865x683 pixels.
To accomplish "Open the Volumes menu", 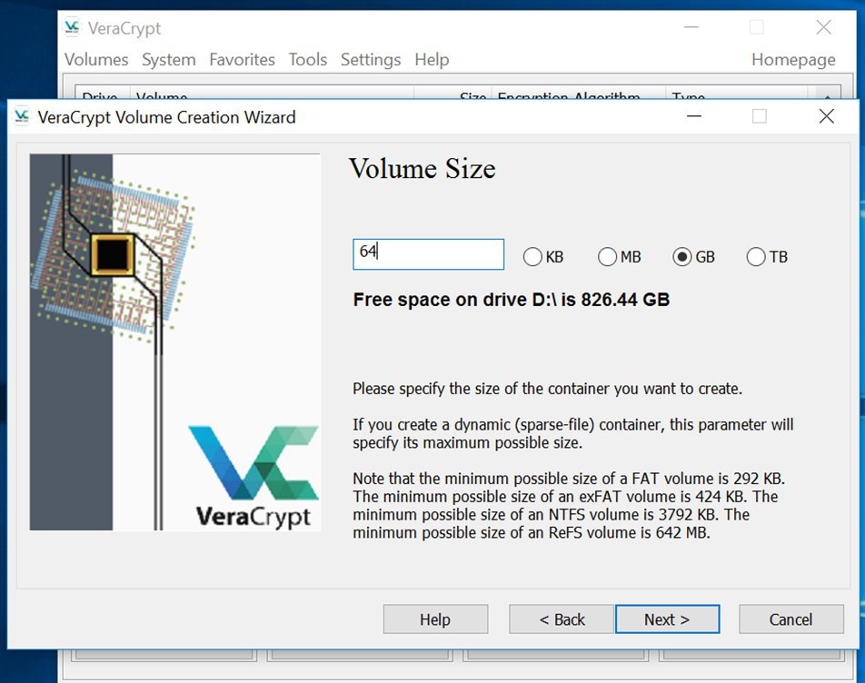I will (x=96, y=60).
